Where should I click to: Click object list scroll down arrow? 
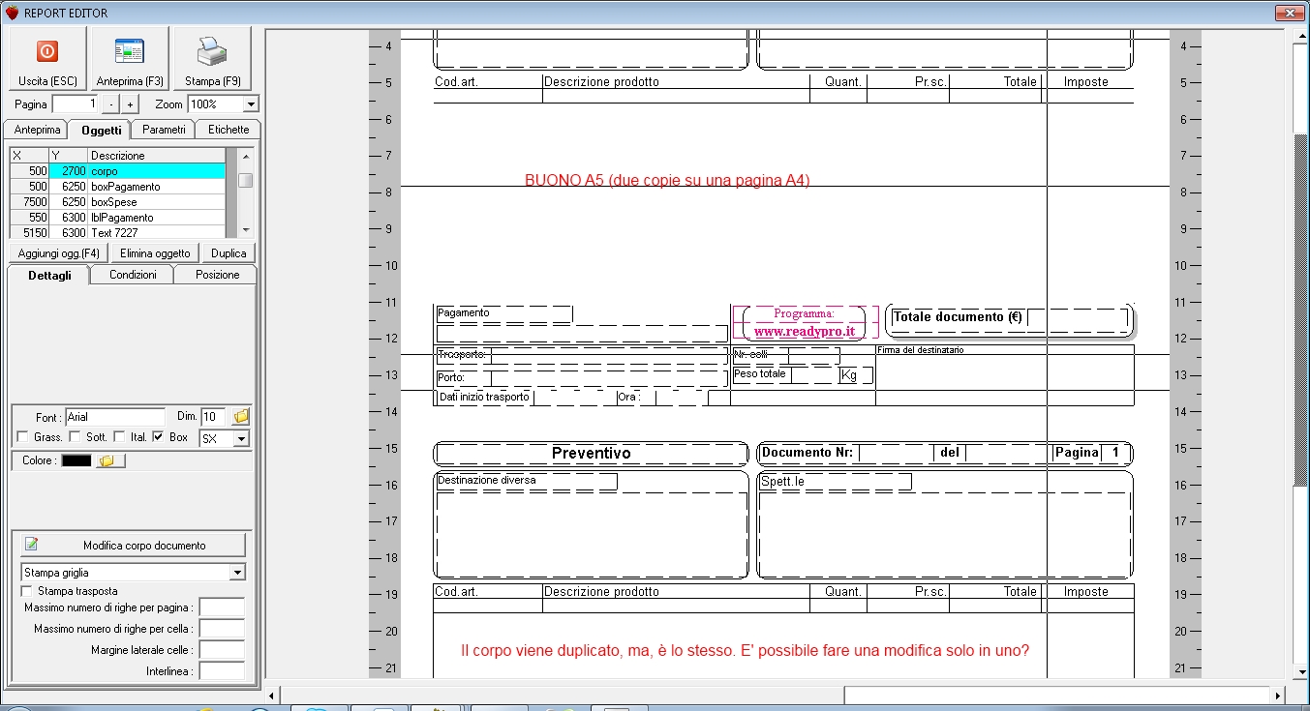pos(246,230)
